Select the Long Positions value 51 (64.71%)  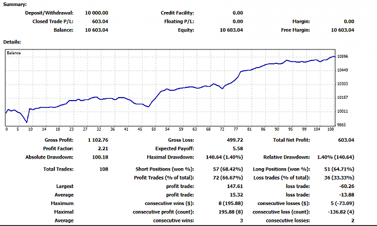pyautogui.click(x=339, y=169)
